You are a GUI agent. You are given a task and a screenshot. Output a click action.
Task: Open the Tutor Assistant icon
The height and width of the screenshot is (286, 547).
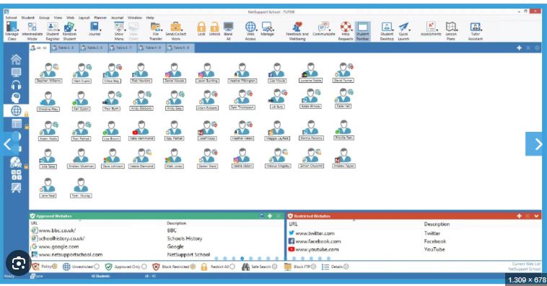pyautogui.click(x=475, y=27)
